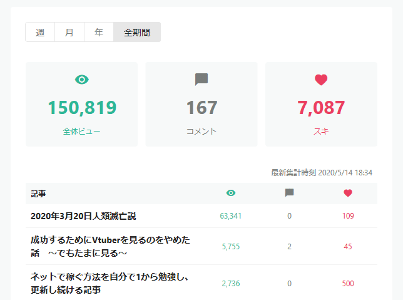Screen dimensions: 403x300
Task: Click the eye icon in table header
Action: (231, 193)
